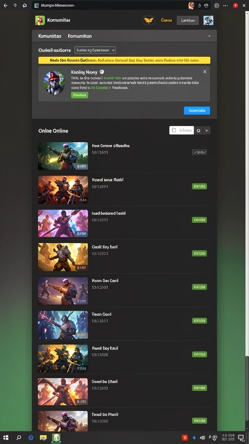Click the blue tray icon beside the red one
The height and width of the screenshot is (444, 249).
[194, 437]
